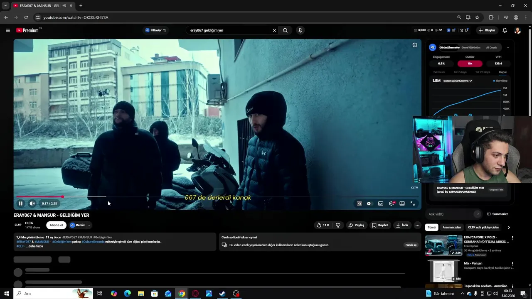Click the Oluştur create button

pyautogui.click(x=487, y=30)
